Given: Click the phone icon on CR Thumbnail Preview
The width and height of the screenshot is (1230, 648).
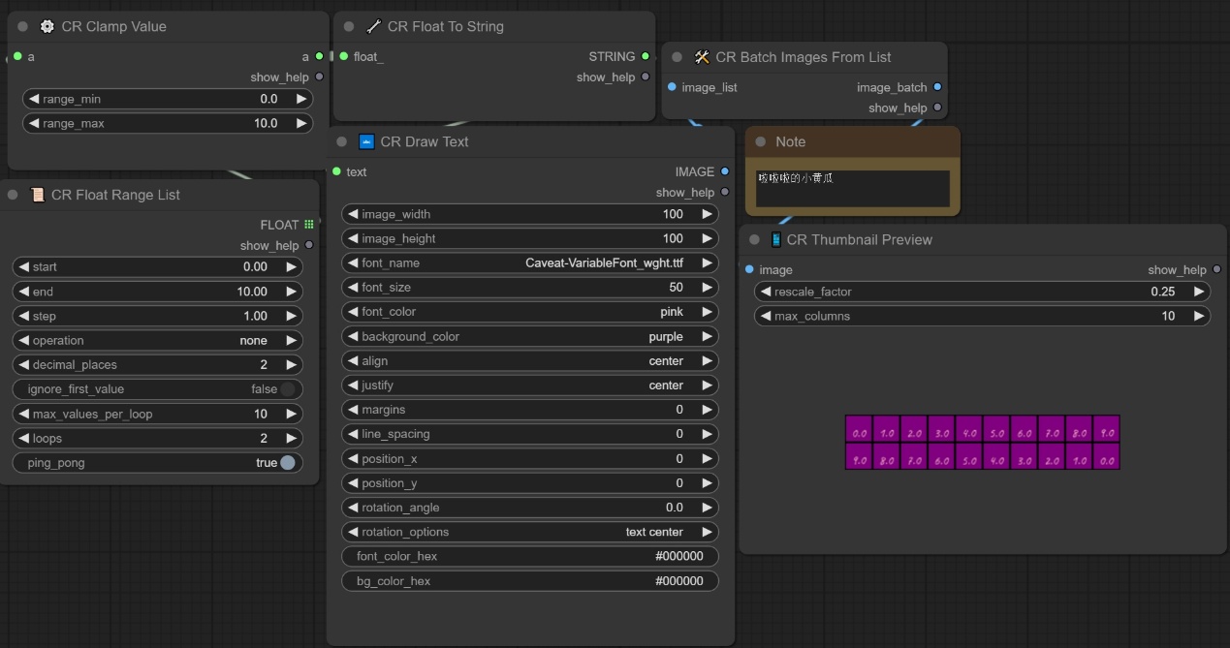Looking at the screenshot, I should (775, 239).
